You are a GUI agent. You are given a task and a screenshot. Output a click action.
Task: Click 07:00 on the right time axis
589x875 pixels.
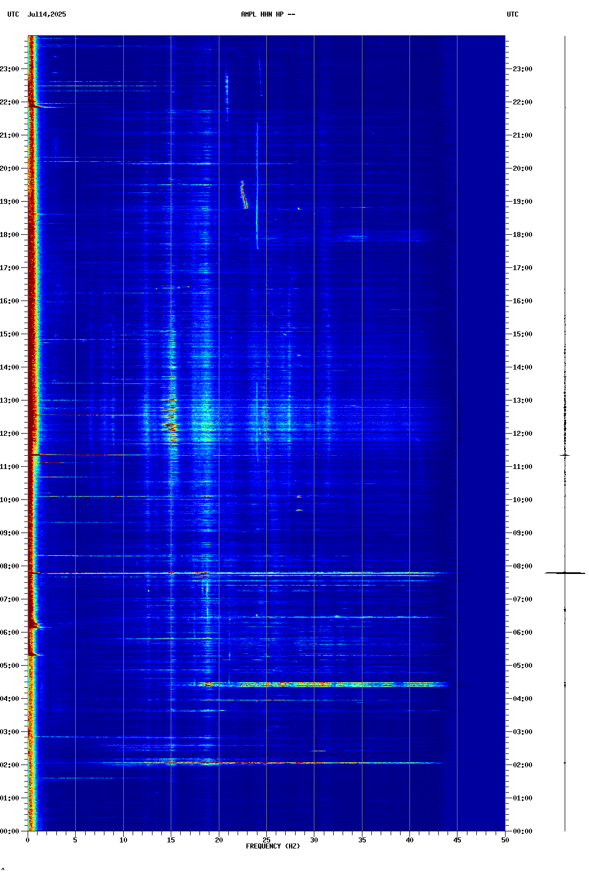(523, 599)
